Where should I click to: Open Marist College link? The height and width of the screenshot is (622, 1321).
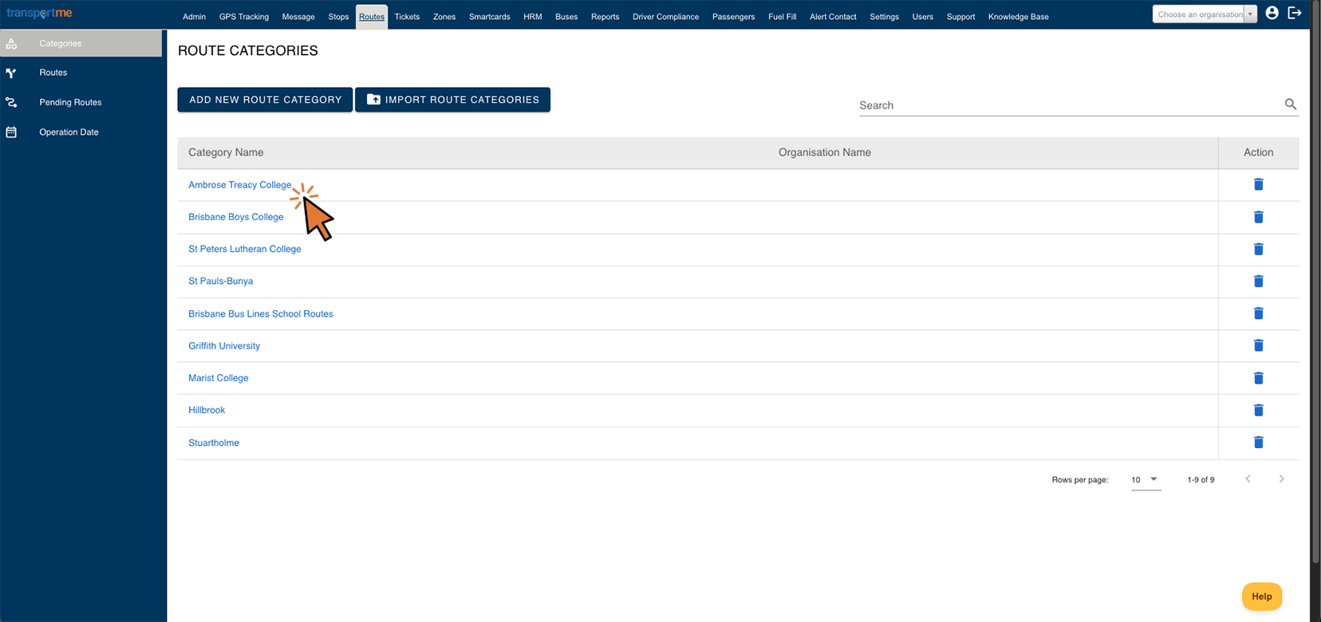coord(219,378)
